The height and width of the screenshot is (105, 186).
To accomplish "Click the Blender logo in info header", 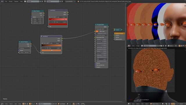I will (78, 1).
